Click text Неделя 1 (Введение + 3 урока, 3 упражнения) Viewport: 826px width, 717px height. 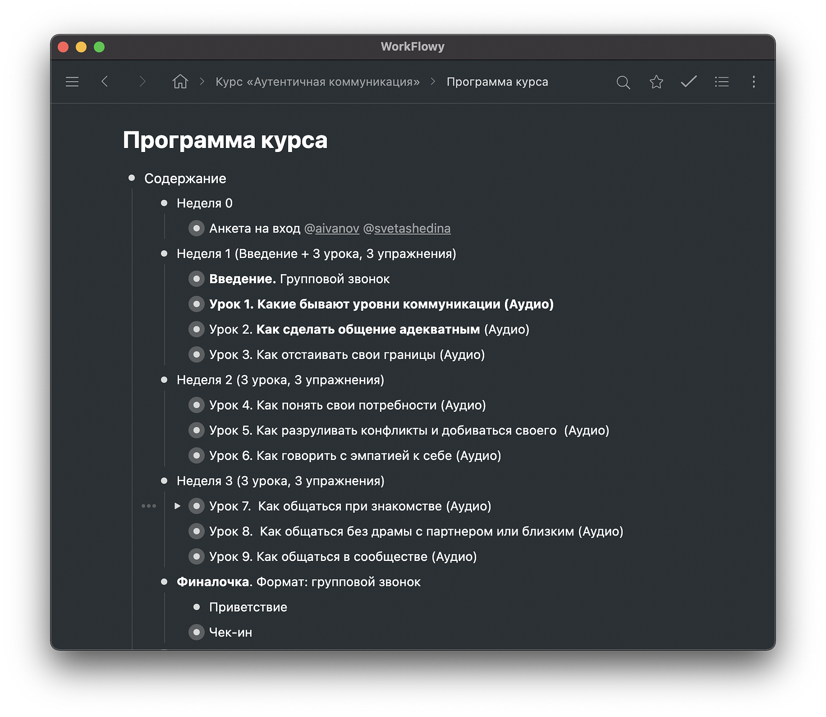click(317, 254)
